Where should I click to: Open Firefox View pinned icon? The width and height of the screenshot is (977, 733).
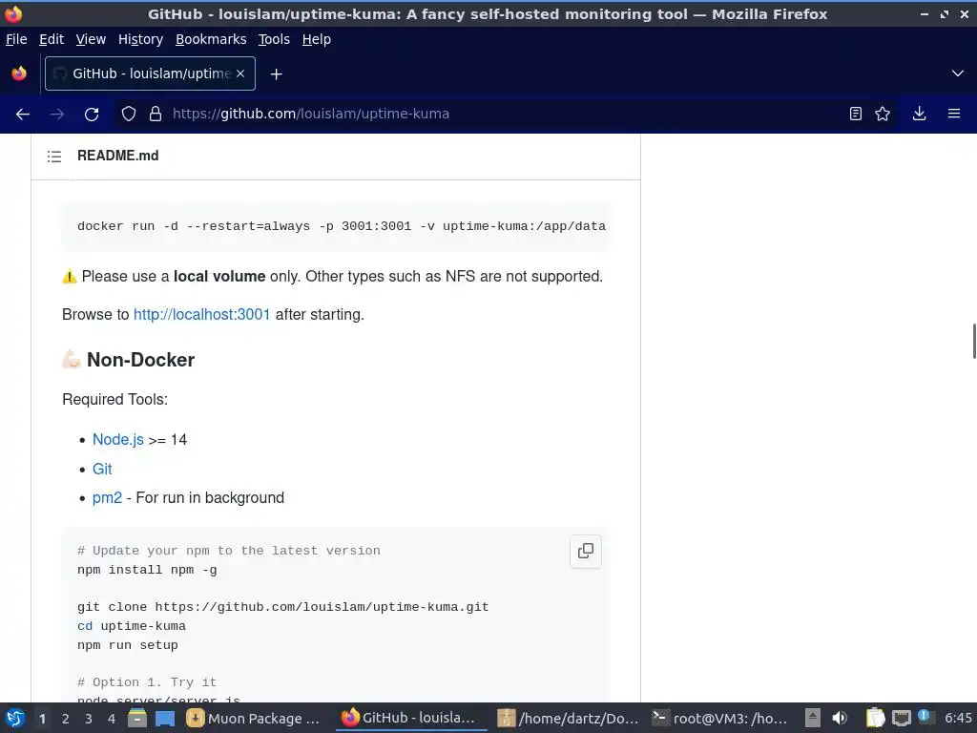tap(19, 73)
